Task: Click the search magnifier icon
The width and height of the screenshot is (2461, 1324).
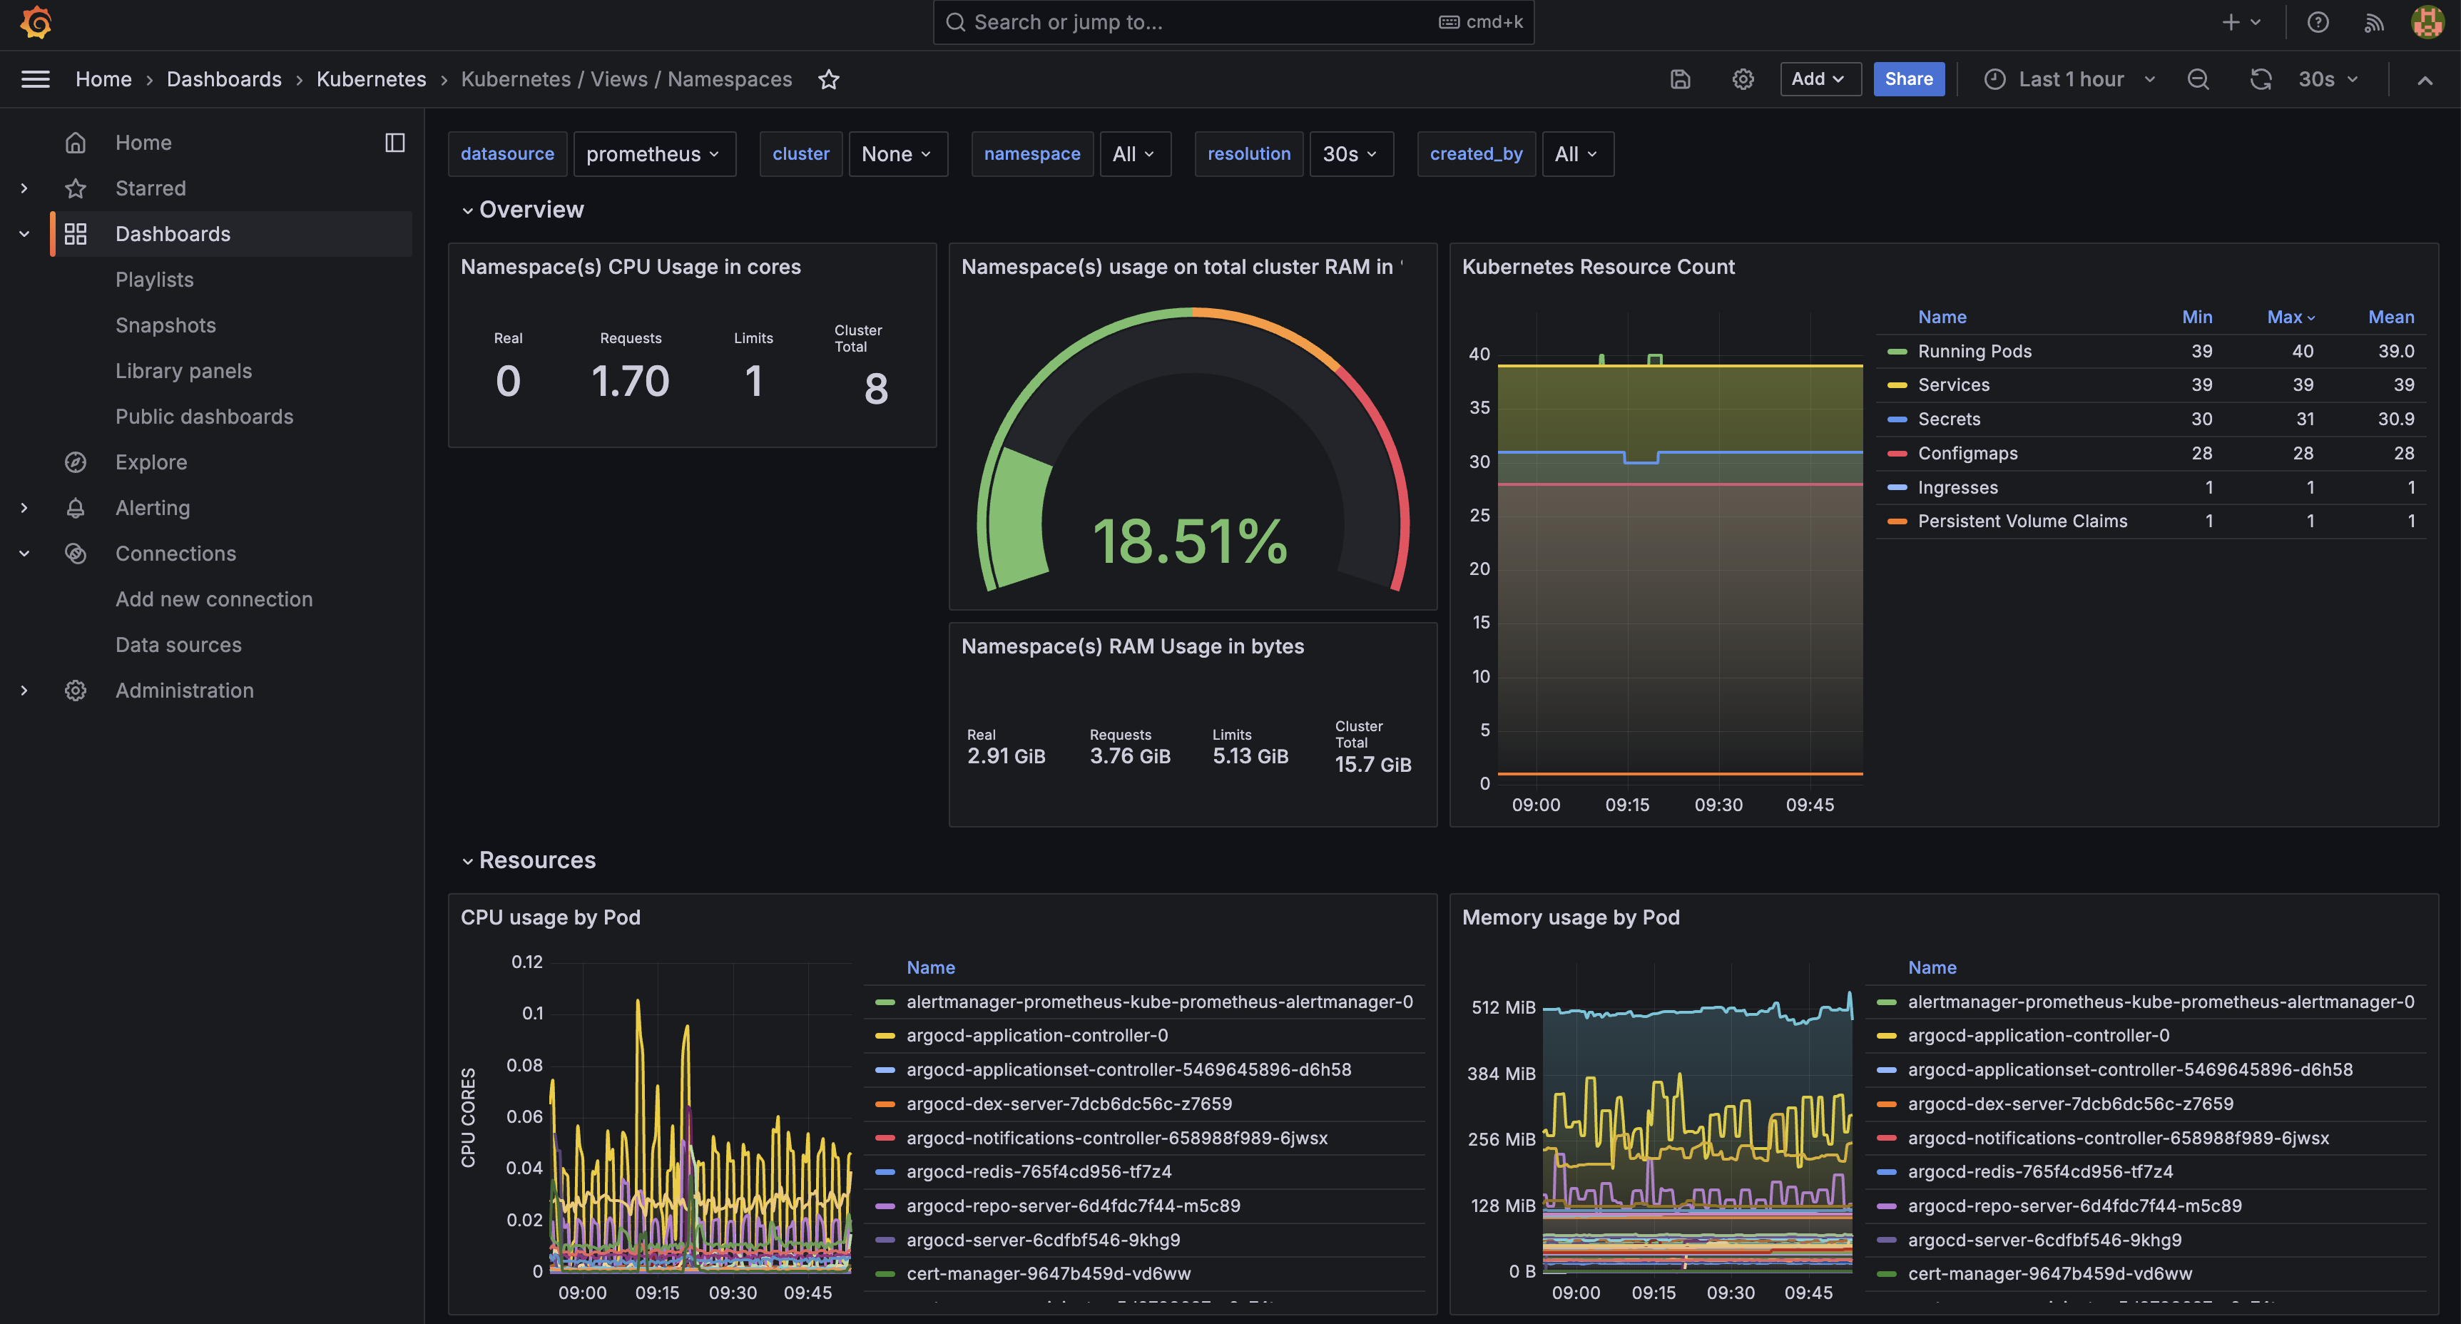Action: point(955,22)
